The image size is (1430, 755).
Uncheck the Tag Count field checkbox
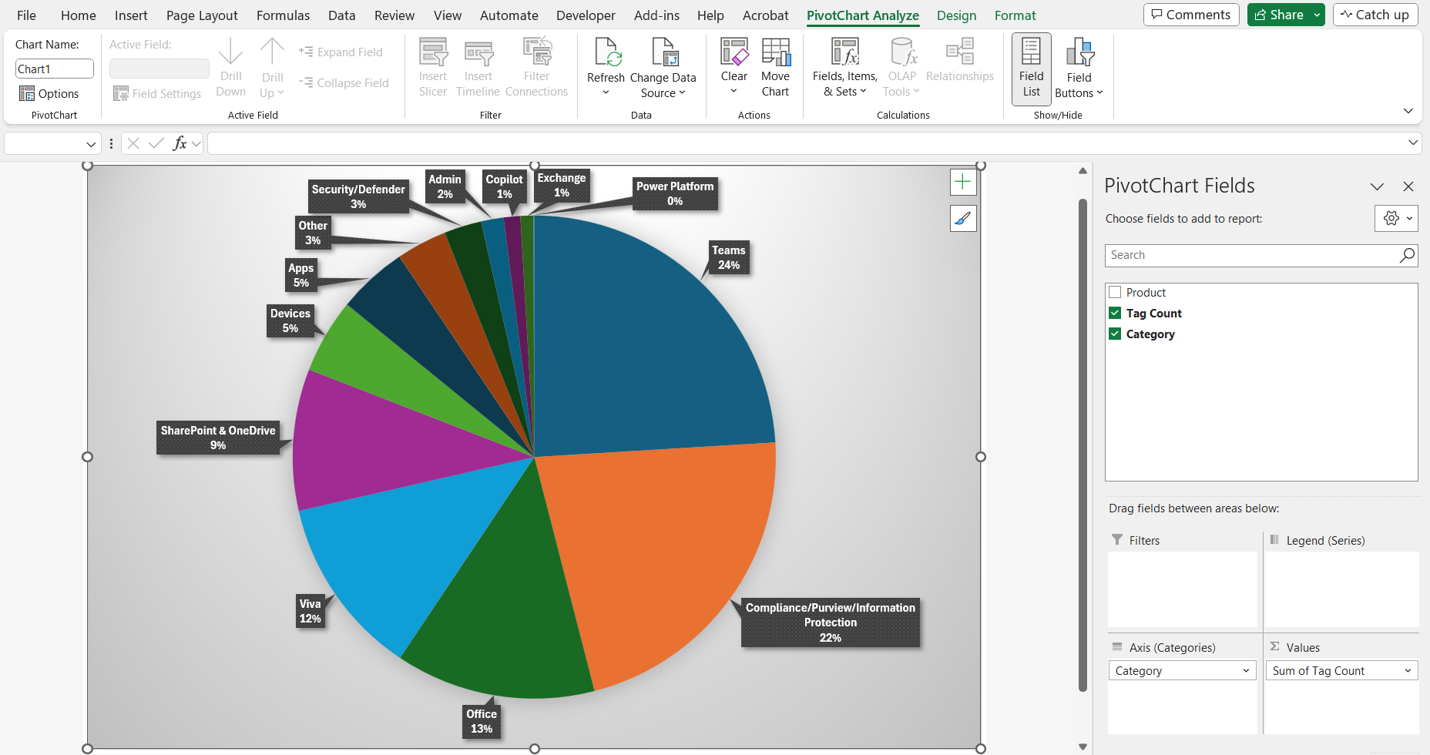1115,314
